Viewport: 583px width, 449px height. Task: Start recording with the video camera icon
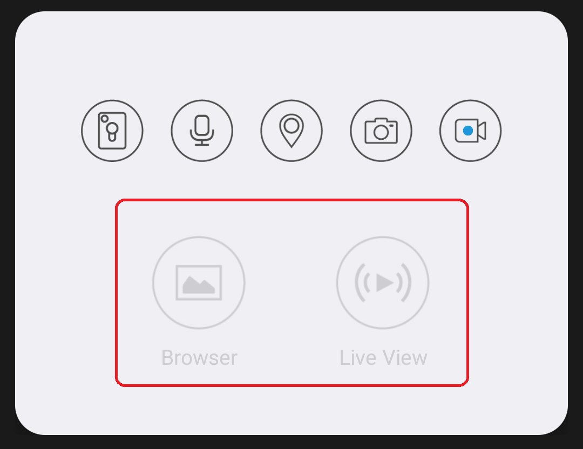[470, 131]
